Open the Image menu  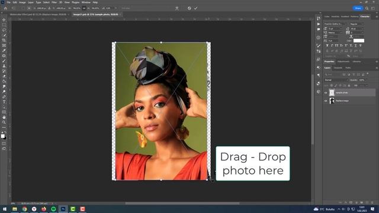point(23,2)
